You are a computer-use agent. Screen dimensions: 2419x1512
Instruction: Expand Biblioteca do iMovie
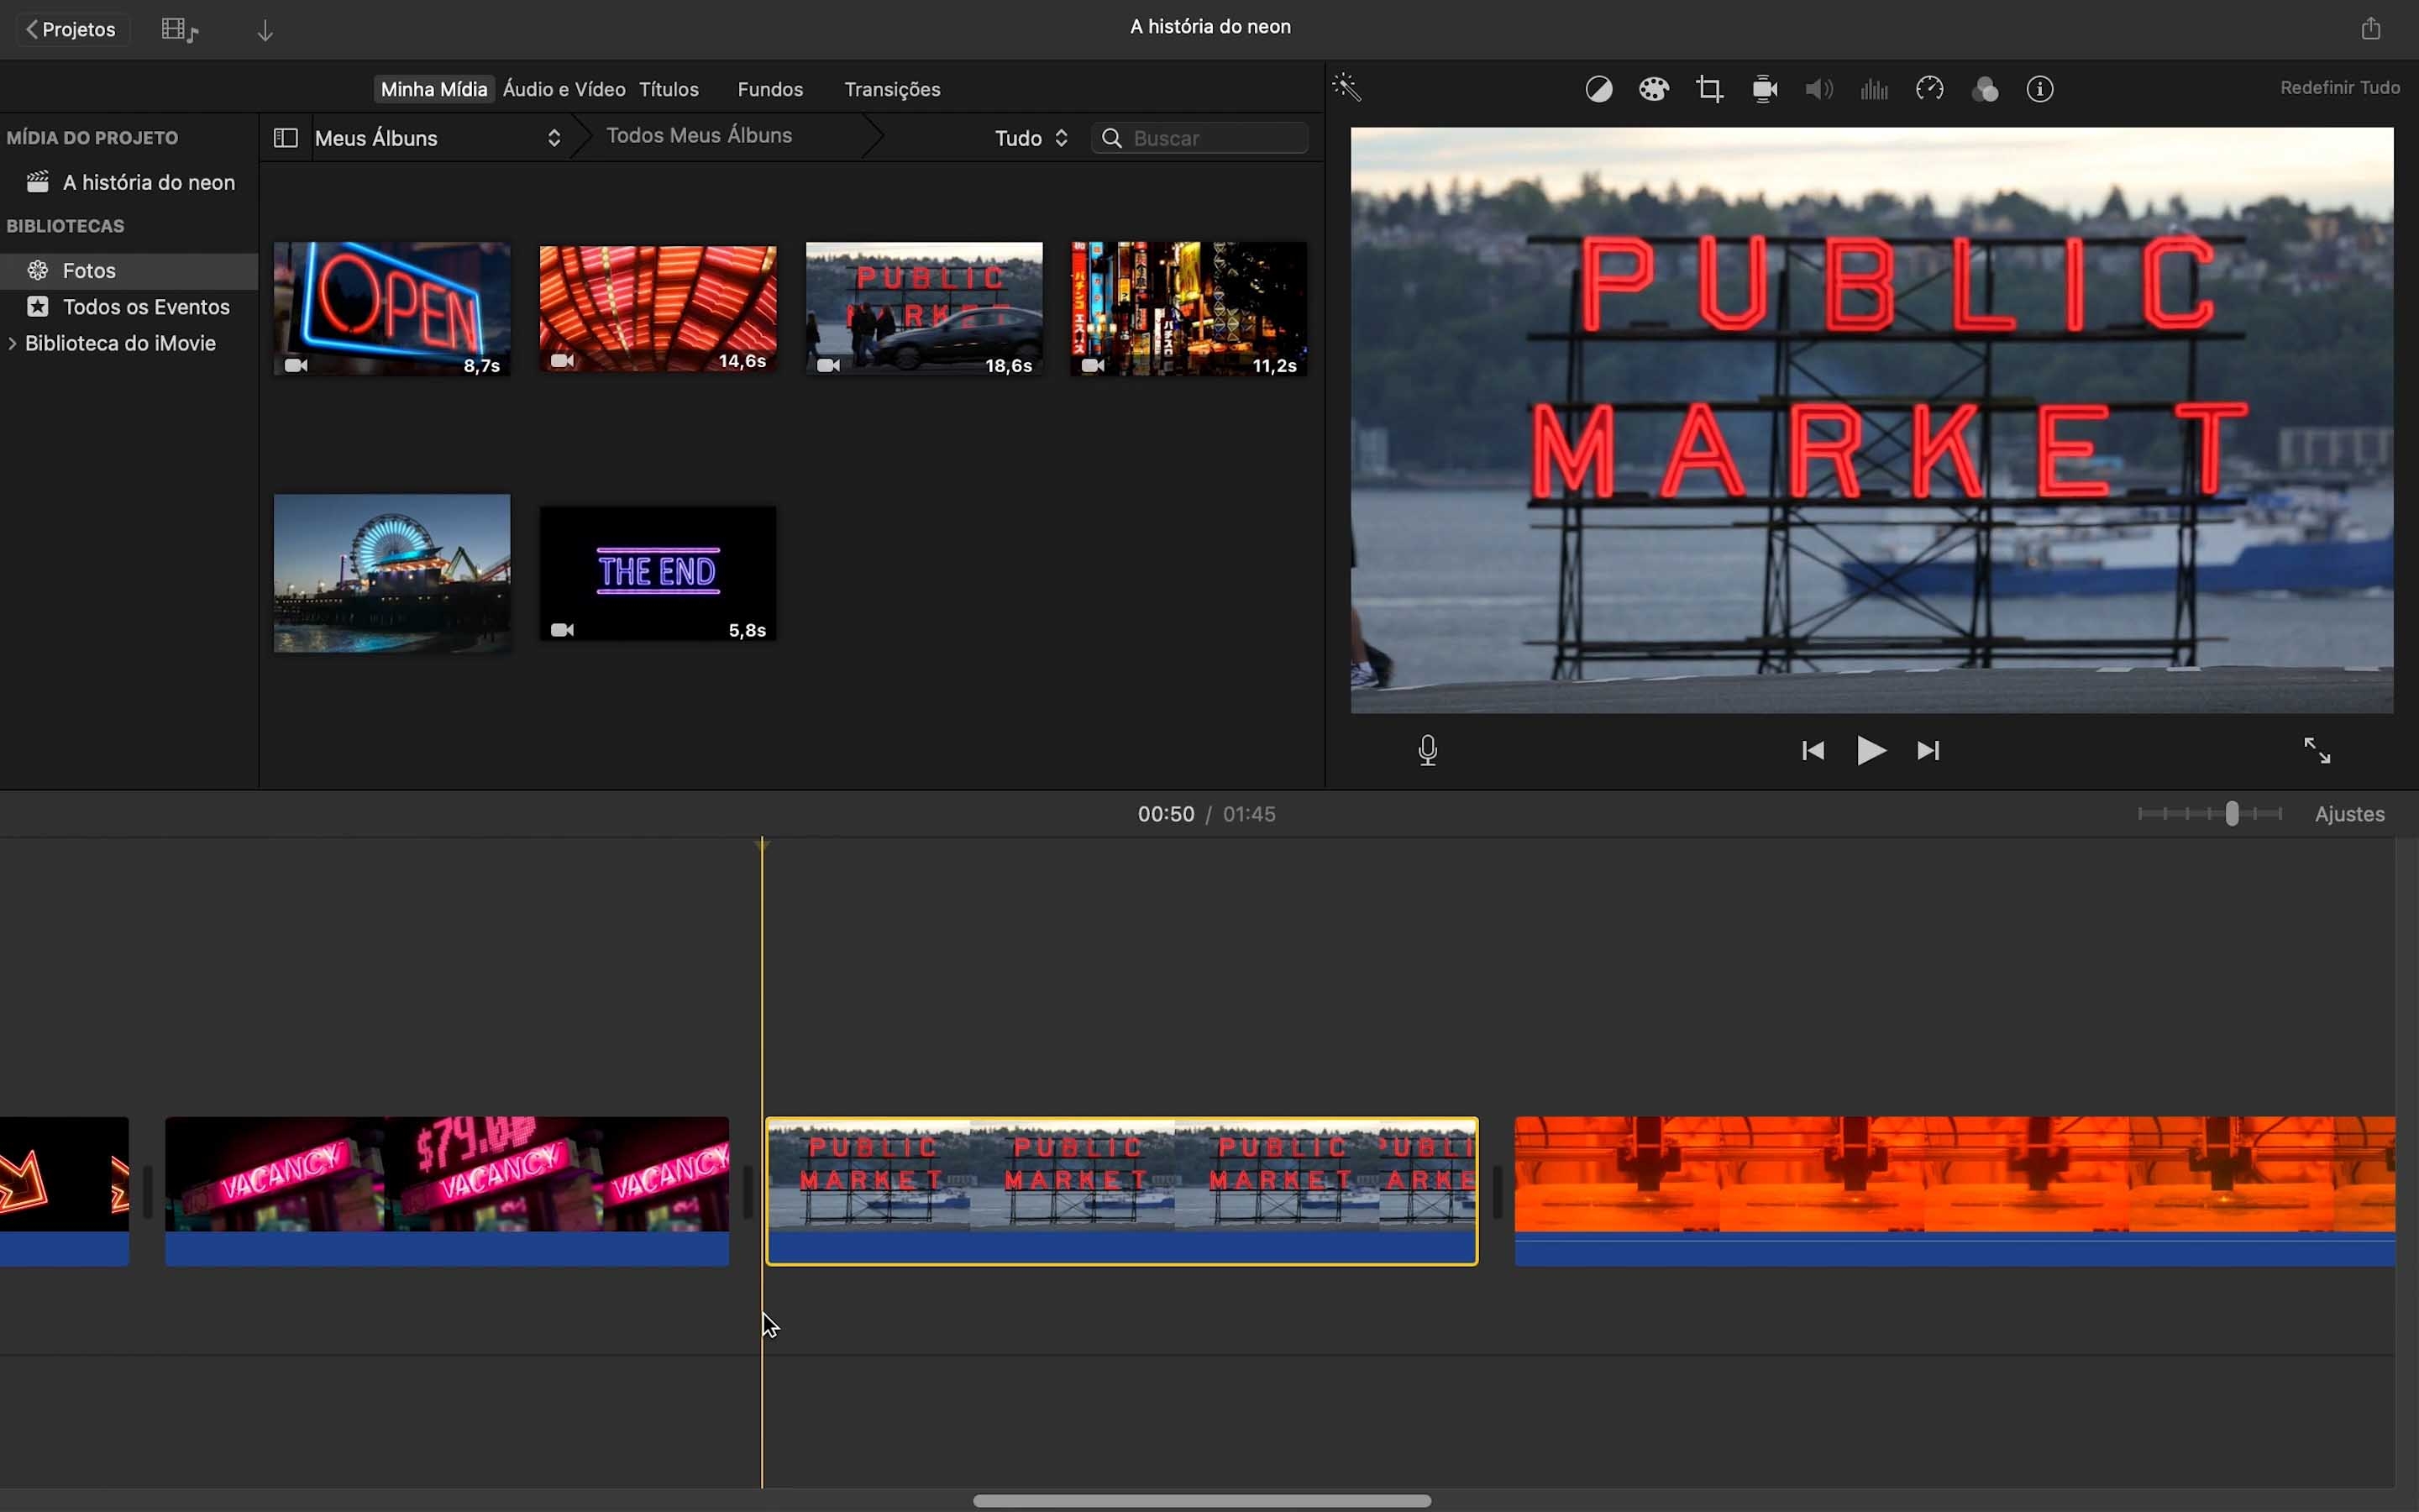(x=12, y=344)
